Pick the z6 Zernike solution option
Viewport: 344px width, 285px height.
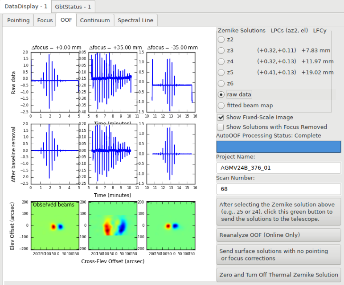click(221, 84)
